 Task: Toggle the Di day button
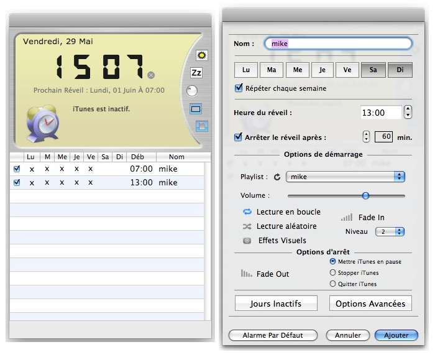(400, 70)
